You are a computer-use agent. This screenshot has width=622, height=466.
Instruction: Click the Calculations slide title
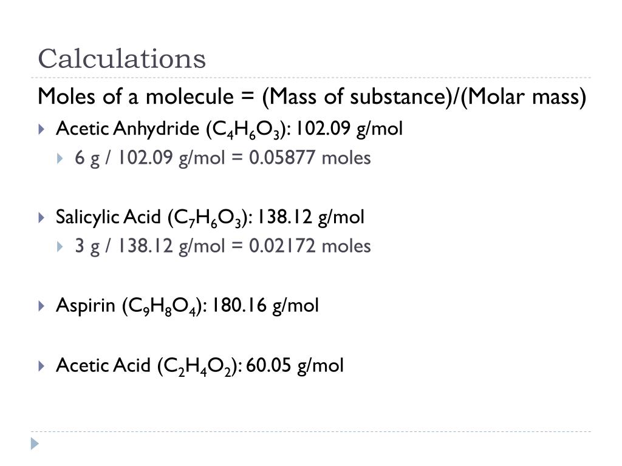pyautogui.click(x=121, y=59)
